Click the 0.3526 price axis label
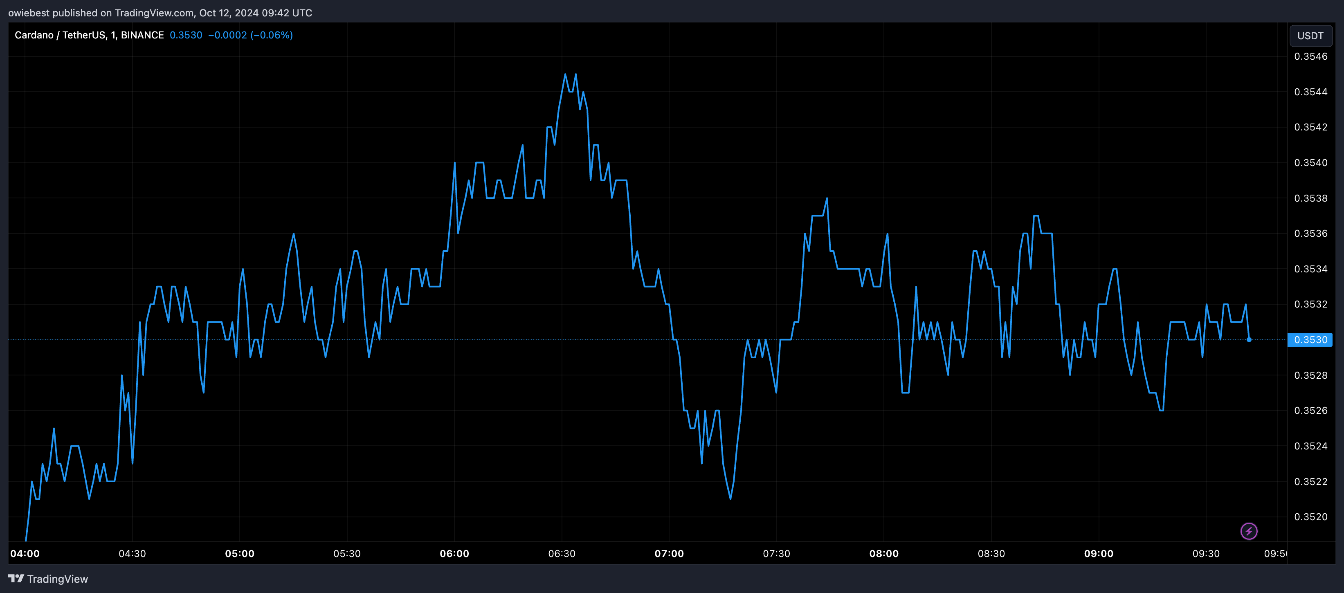This screenshot has width=1344, height=593. 1310,411
